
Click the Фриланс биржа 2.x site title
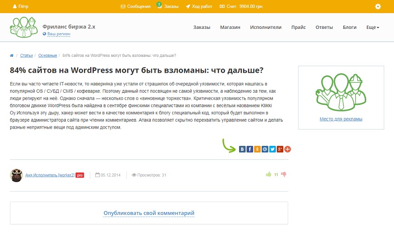pos(69,27)
